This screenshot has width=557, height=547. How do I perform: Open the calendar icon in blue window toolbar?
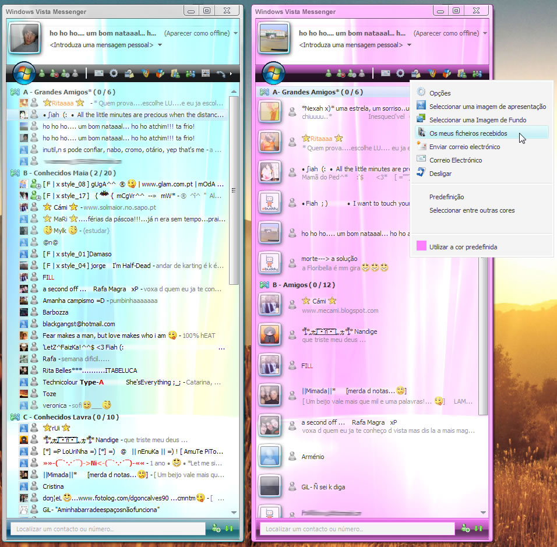click(129, 73)
